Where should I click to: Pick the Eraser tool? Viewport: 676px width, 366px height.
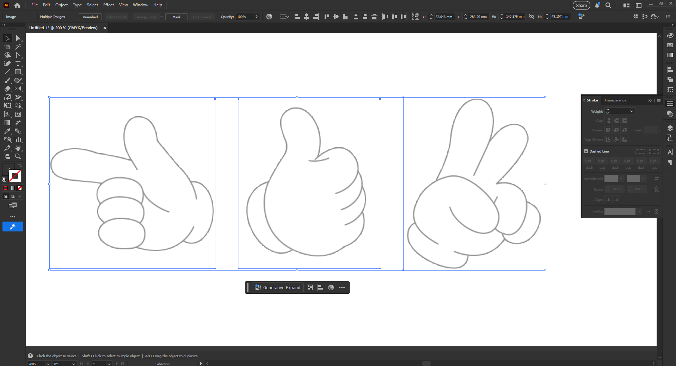click(x=7, y=89)
